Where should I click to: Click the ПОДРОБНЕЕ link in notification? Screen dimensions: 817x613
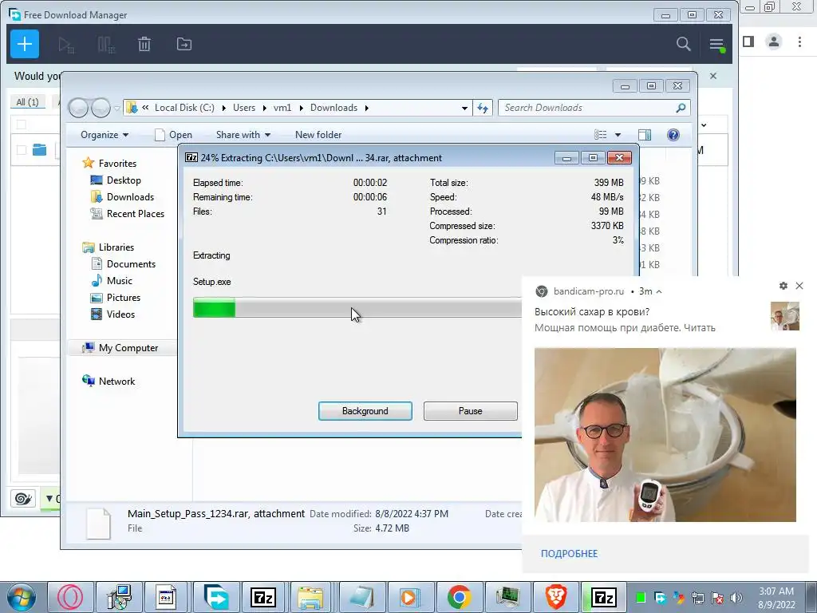click(x=569, y=554)
